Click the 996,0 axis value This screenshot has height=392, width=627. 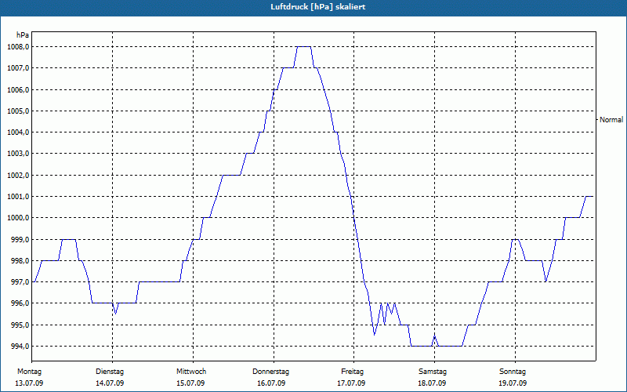pyautogui.click(x=20, y=303)
